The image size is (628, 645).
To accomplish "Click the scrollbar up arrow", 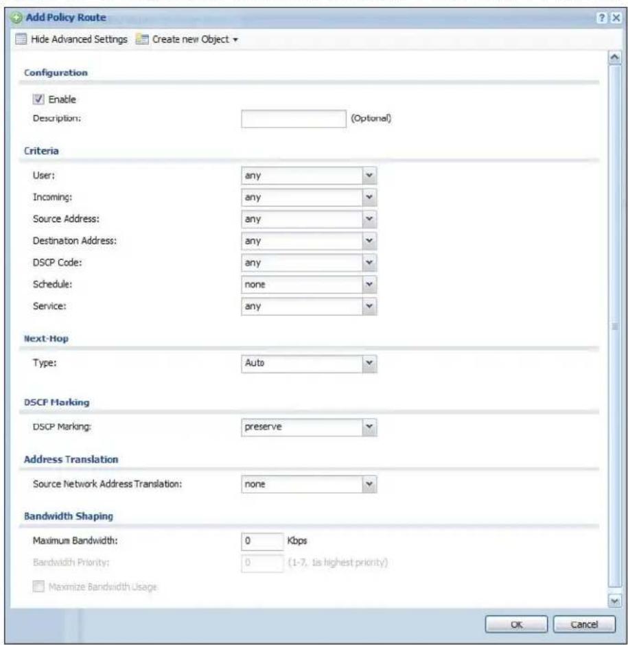I will click(x=614, y=57).
